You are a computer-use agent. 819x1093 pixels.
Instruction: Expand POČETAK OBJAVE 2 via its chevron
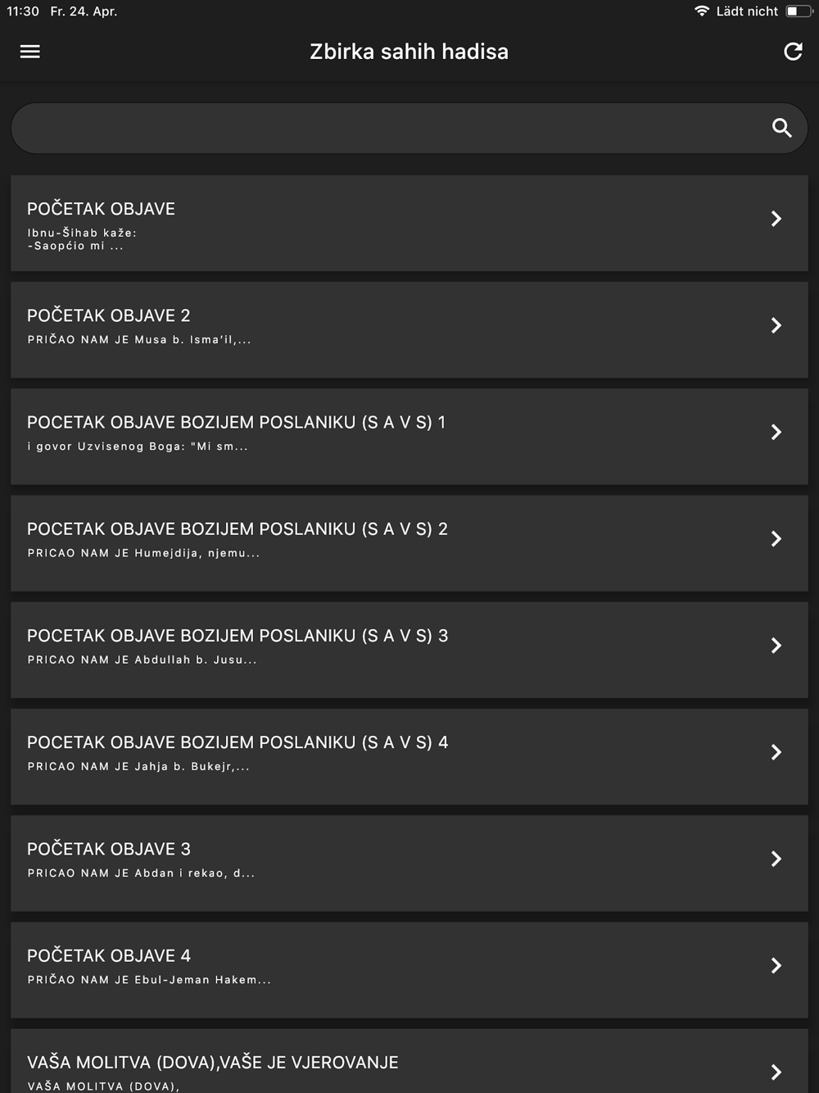click(x=776, y=325)
